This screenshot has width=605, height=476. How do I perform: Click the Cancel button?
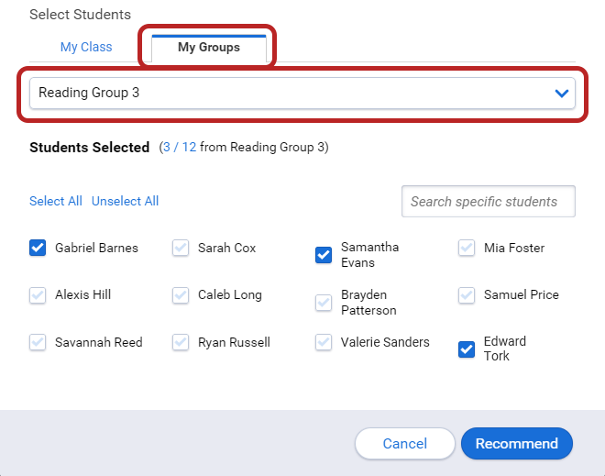tap(405, 444)
